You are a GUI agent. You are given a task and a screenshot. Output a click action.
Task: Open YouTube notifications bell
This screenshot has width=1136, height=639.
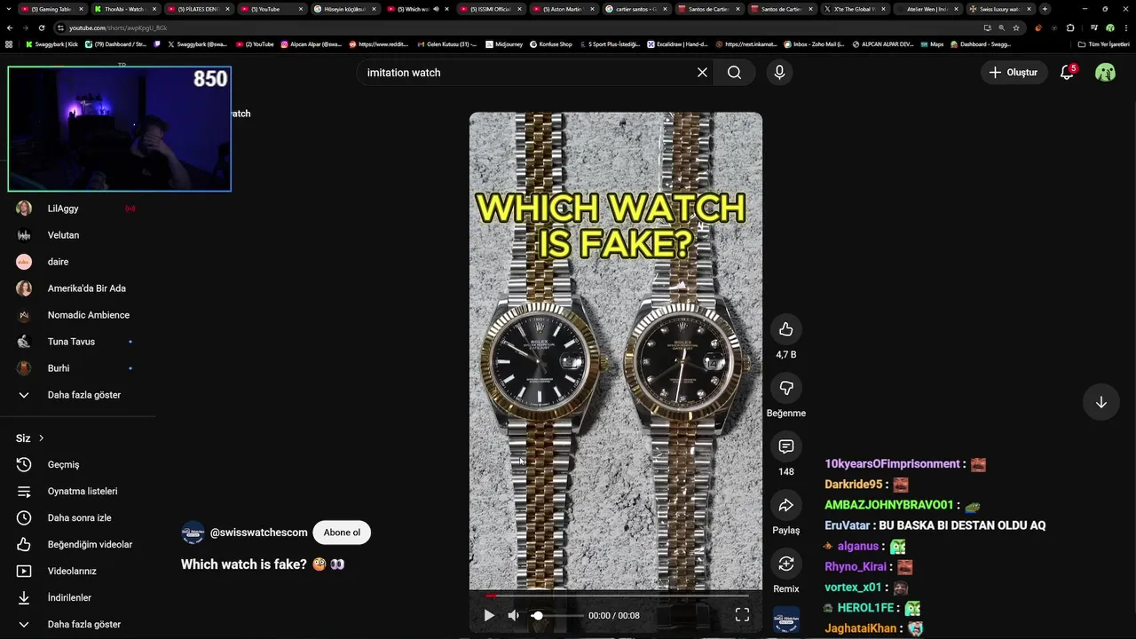coord(1067,73)
